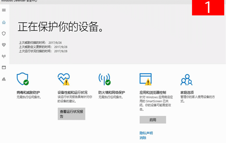The width and height of the screenshot is (226, 143).
Task: Click 无需执行任何操作 under 病毒和威胁防护
Action: click(29, 97)
